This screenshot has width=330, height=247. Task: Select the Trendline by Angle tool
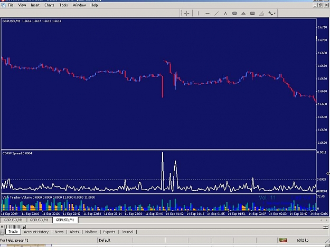(261, 14)
